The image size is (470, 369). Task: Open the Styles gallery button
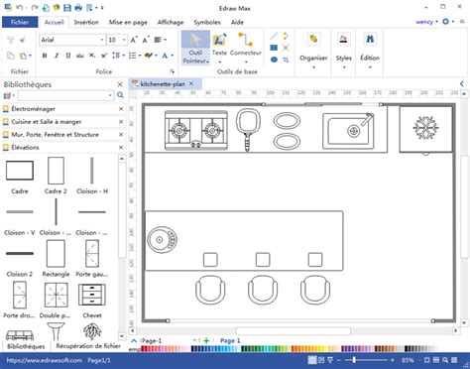[x=344, y=50]
